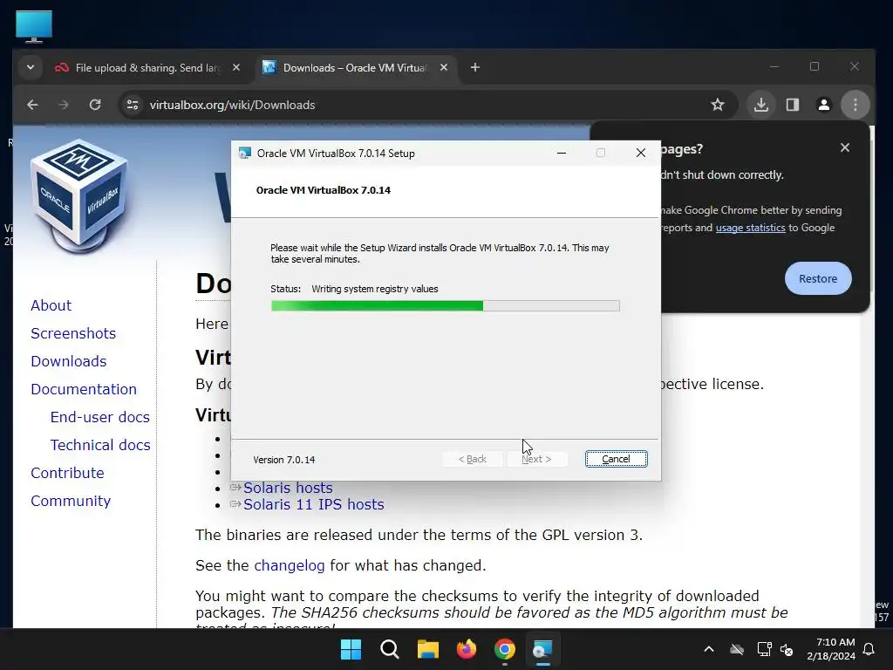
Task: Launch File Explorer from taskbar
Action: [427, 649]
